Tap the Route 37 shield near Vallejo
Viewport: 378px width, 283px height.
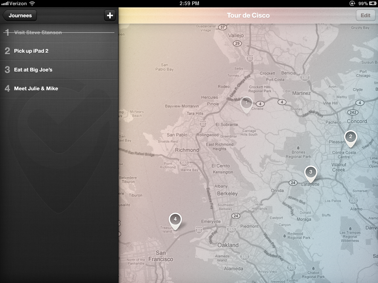coord(223,27)
